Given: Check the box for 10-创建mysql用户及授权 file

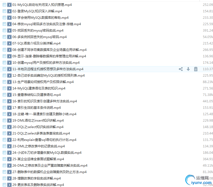Looking at the screenshot, I should click(4, 63).
